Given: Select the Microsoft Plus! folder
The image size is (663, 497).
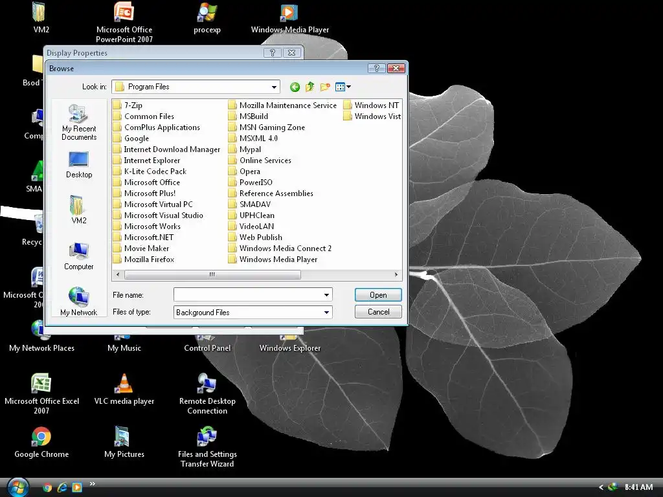Looking at the screenshot, I should pyautogui.click(x=144, y=193).
